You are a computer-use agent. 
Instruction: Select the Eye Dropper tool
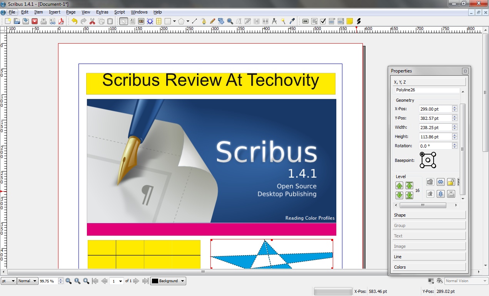(292, 21)
